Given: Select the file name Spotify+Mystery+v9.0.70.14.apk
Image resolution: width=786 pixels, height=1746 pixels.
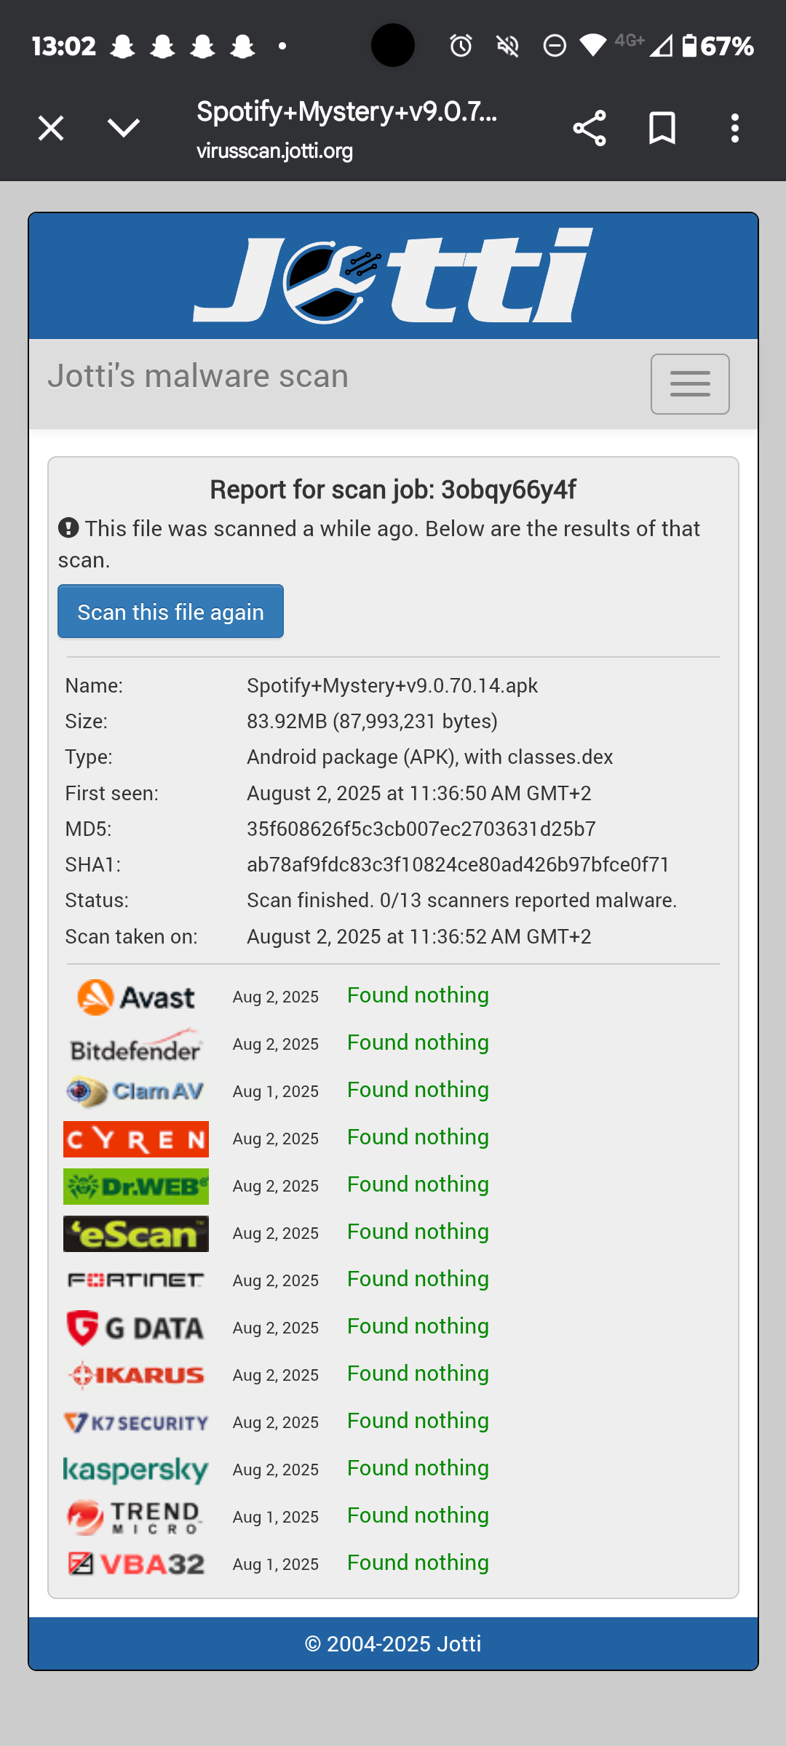Looking at the screenshot, I should tap(392, 686).
